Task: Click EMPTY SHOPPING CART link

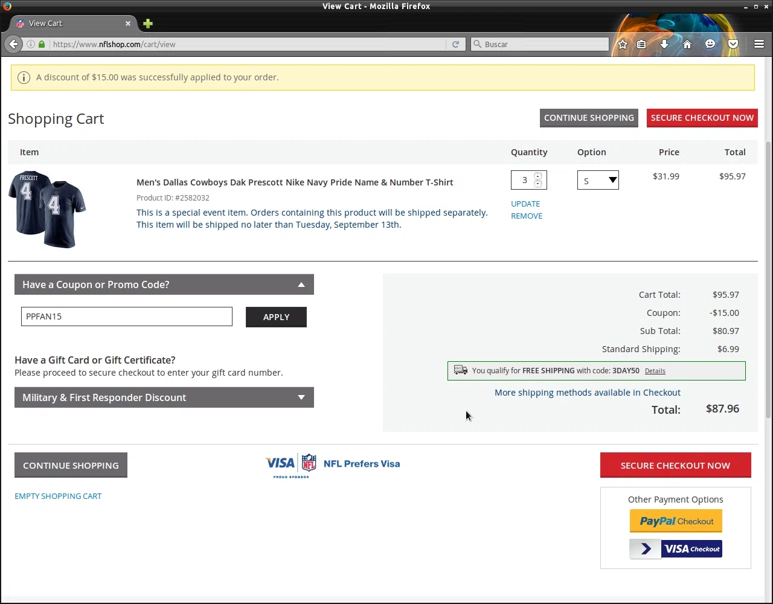Action: pyautogui.click(x=58, y=496)
